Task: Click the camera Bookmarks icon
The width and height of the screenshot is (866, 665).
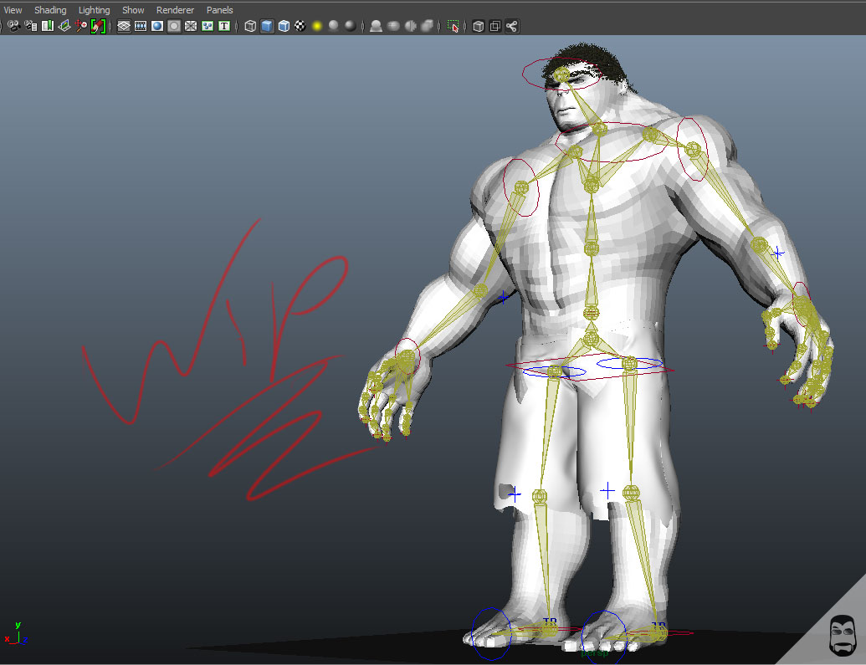Action: tap(48, 26)
